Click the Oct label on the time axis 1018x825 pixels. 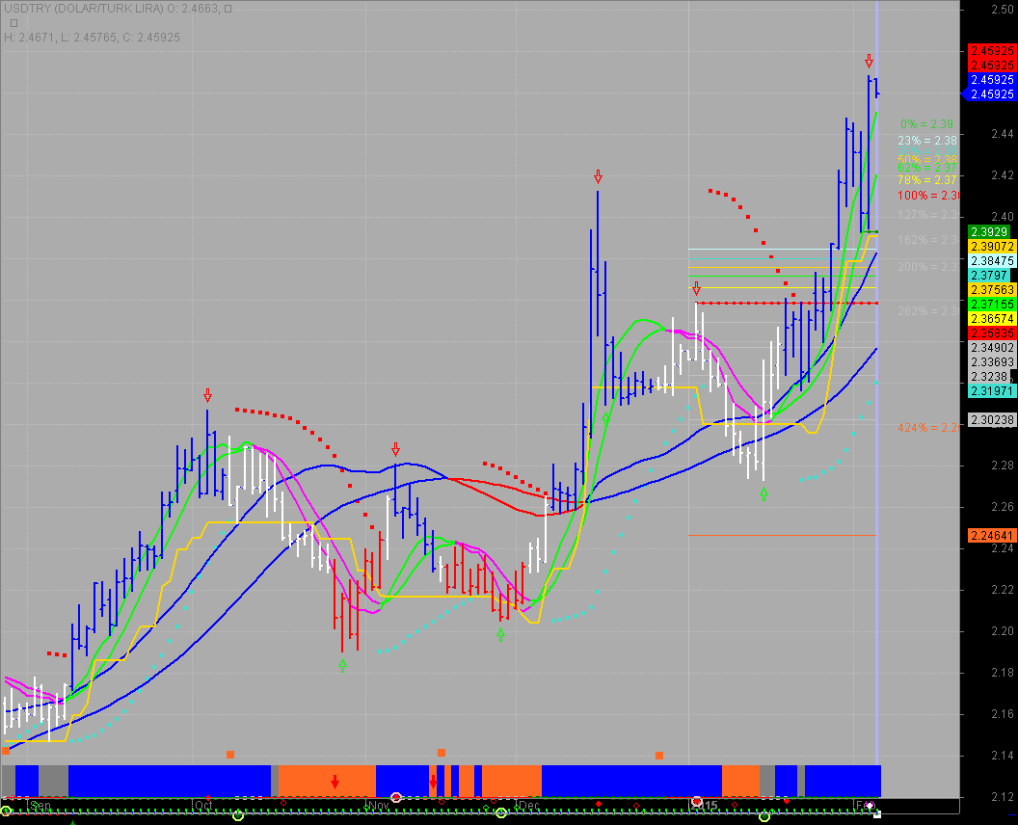tap(202, 805)
